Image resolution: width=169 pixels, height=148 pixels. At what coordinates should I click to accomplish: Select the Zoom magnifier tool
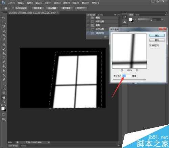pyautogui.click(x=4, y=102)
